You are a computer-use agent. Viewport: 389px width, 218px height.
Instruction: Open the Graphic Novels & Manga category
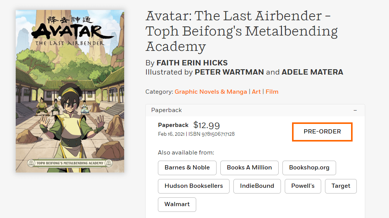[211, 92]
